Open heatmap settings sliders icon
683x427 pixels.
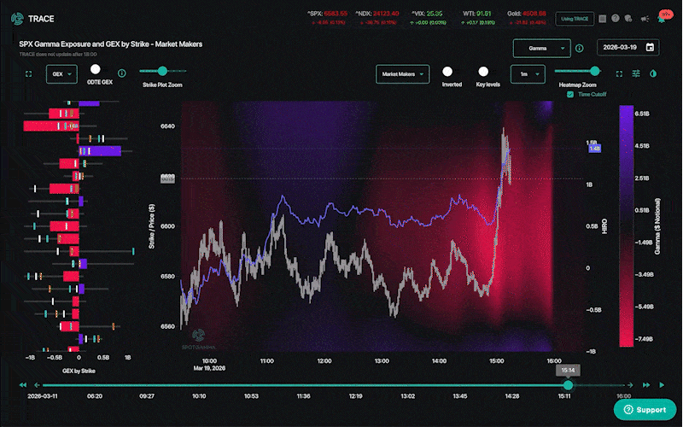[x=636, y=74]
